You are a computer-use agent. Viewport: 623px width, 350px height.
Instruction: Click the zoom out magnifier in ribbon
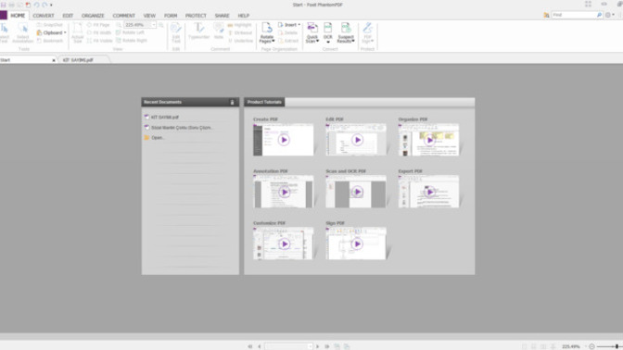tap(119, 25)
